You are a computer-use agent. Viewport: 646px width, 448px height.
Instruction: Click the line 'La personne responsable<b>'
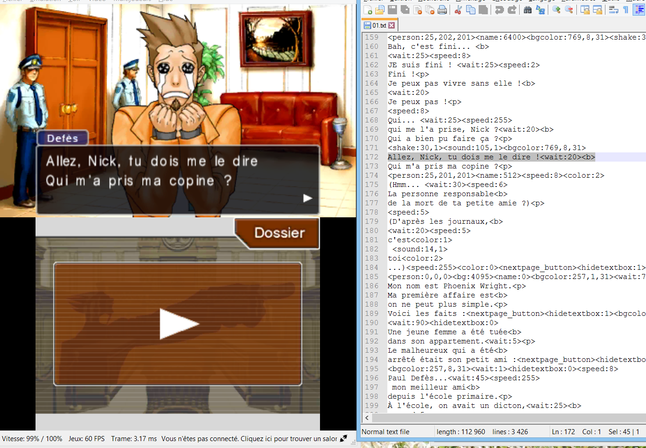[x=447, y=194]
